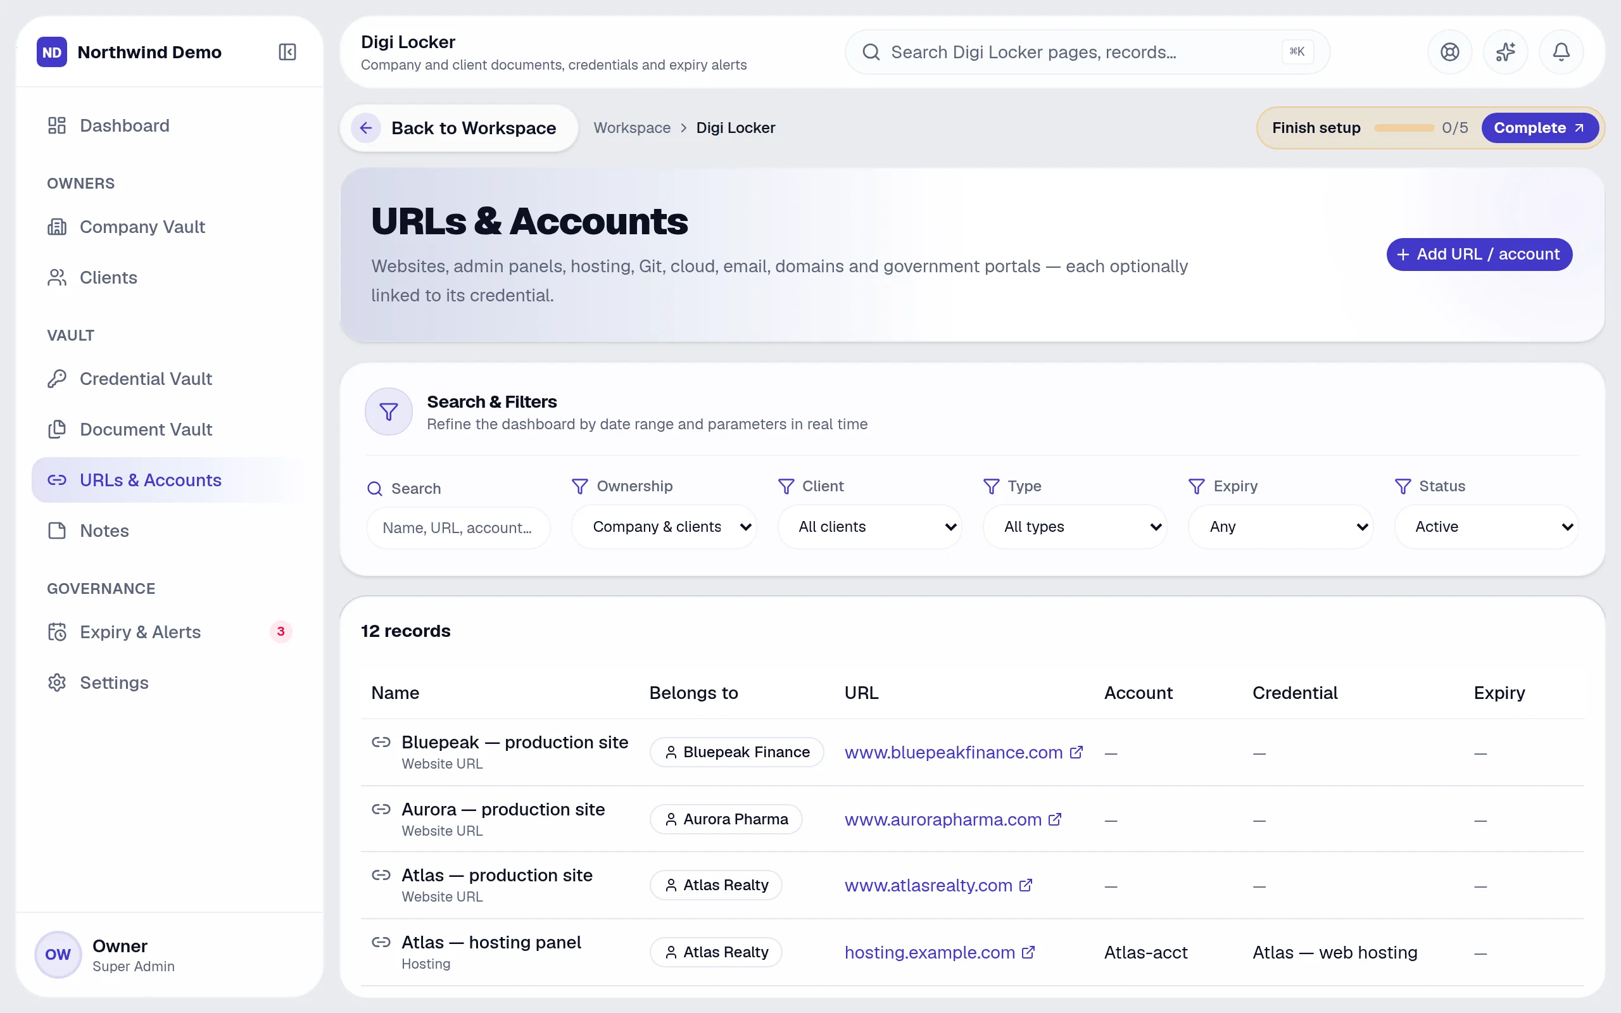Click the Expiry & Alerts badge showing 3
Screen dimensions: 1621x1013
(281, 631)
